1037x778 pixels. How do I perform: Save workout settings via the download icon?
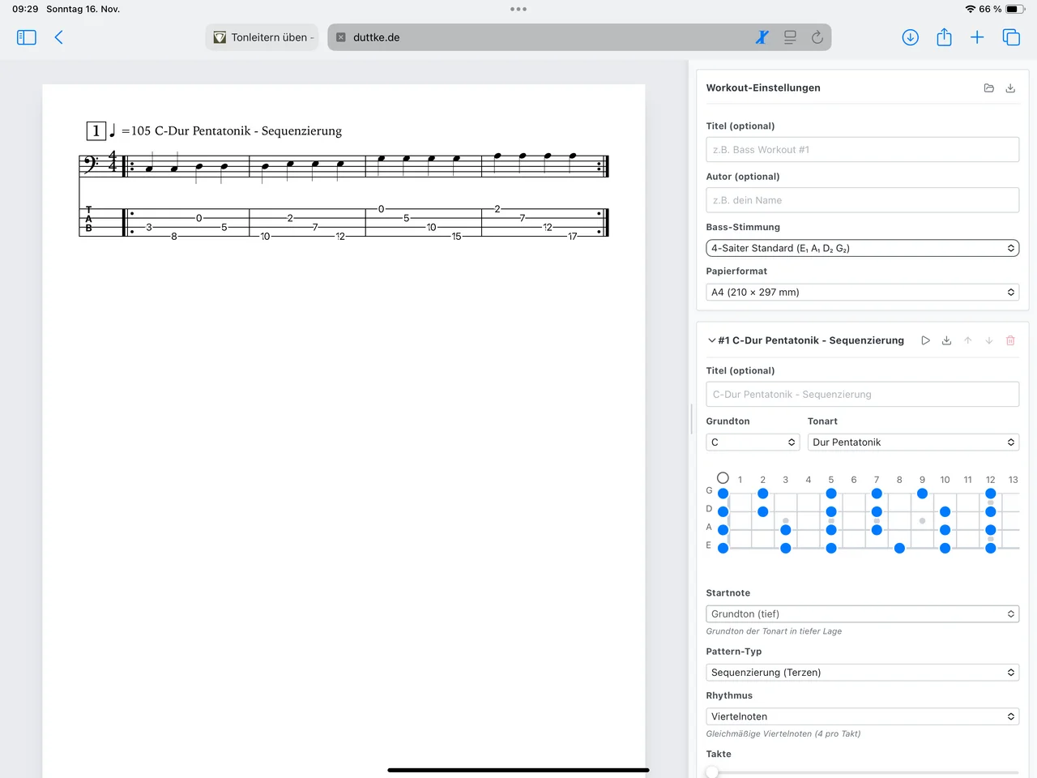click(x=1010, y=88)
